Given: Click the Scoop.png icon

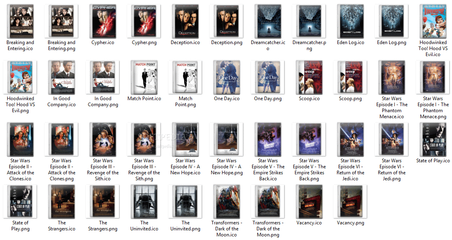Looking at the screenshot, I should click(350, 77).
